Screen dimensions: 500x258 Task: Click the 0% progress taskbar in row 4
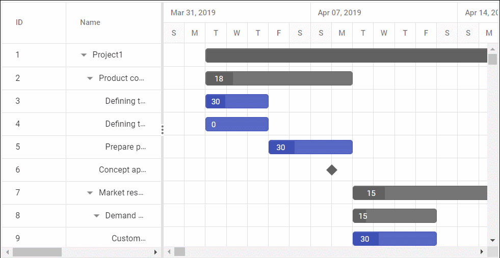tap(237, 124)
